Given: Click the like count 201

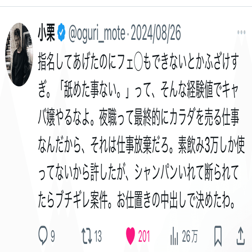Looking at the screenshot, I should coord(144,236).
